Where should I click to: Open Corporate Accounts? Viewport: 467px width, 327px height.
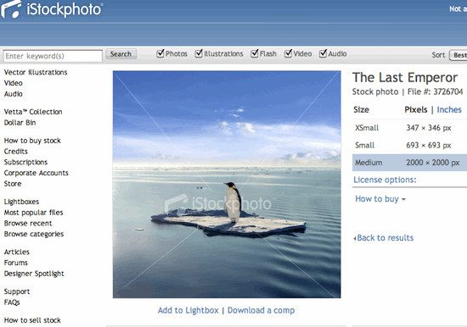[36, 173]
